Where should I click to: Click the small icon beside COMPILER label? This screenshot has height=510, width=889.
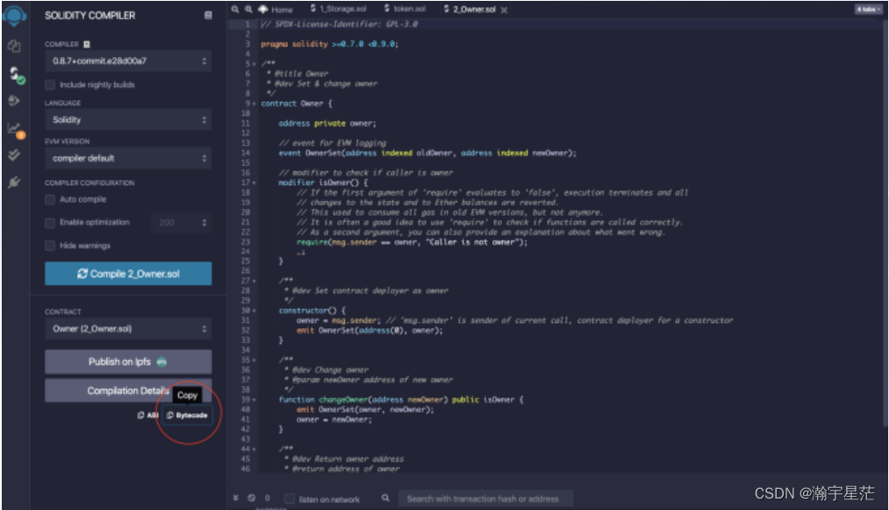pos(87,44)
